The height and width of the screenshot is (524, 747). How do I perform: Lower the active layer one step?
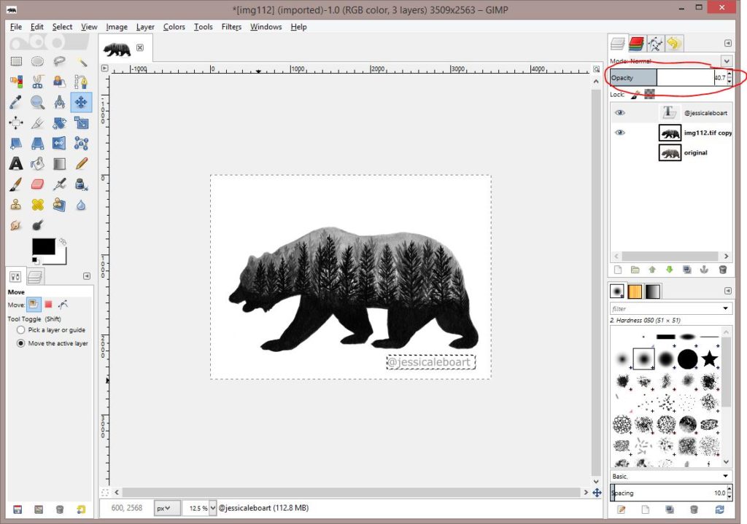coord(670,270)
